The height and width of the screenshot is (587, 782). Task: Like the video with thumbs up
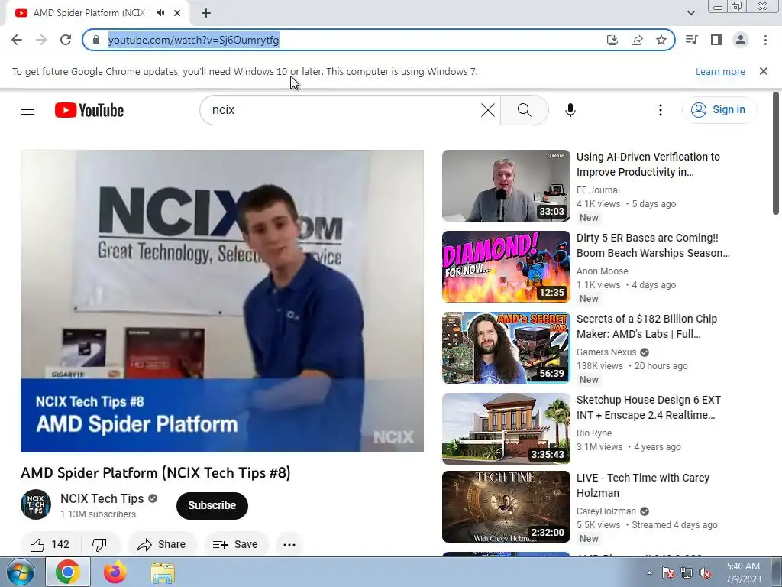pos(49,544)
